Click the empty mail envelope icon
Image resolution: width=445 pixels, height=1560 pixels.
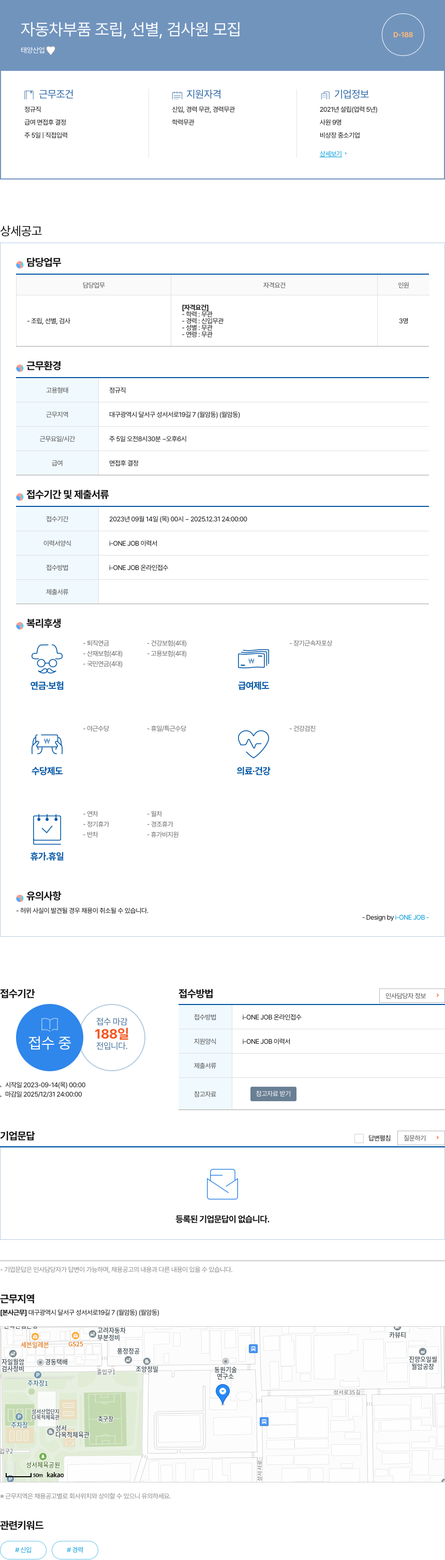click(x=222, y=1184)
